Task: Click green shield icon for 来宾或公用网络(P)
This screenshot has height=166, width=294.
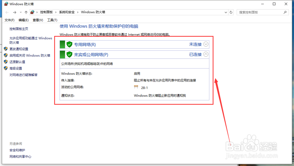Action: (69, 55)
